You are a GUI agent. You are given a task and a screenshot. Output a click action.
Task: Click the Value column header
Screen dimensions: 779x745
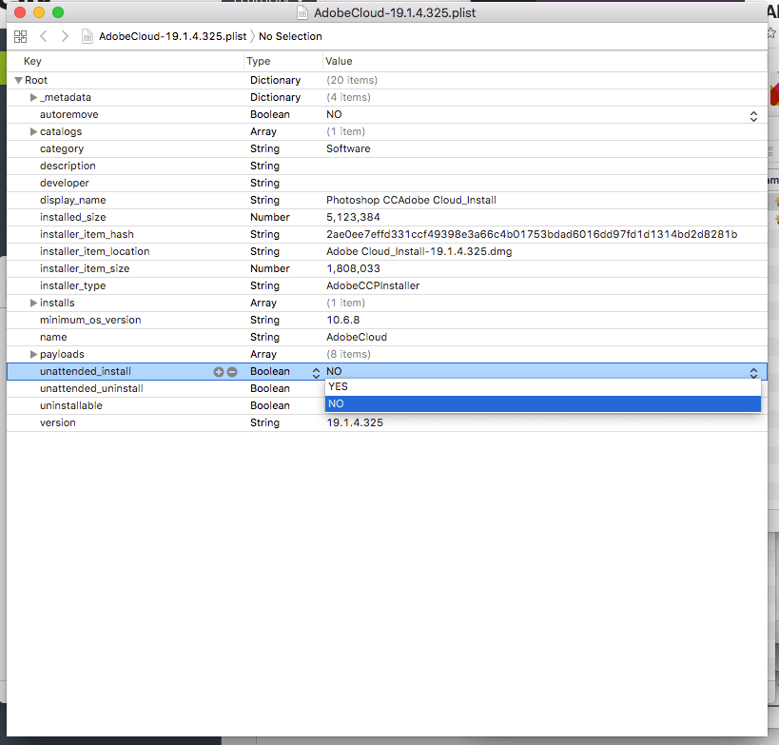[339, 61]
